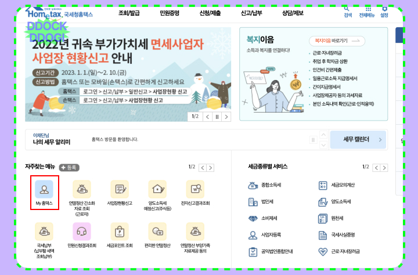This screenshot has width=418, height=275.
Task: Open the 취업 후 학자금 상환 link
Action: tap(330, 61)
